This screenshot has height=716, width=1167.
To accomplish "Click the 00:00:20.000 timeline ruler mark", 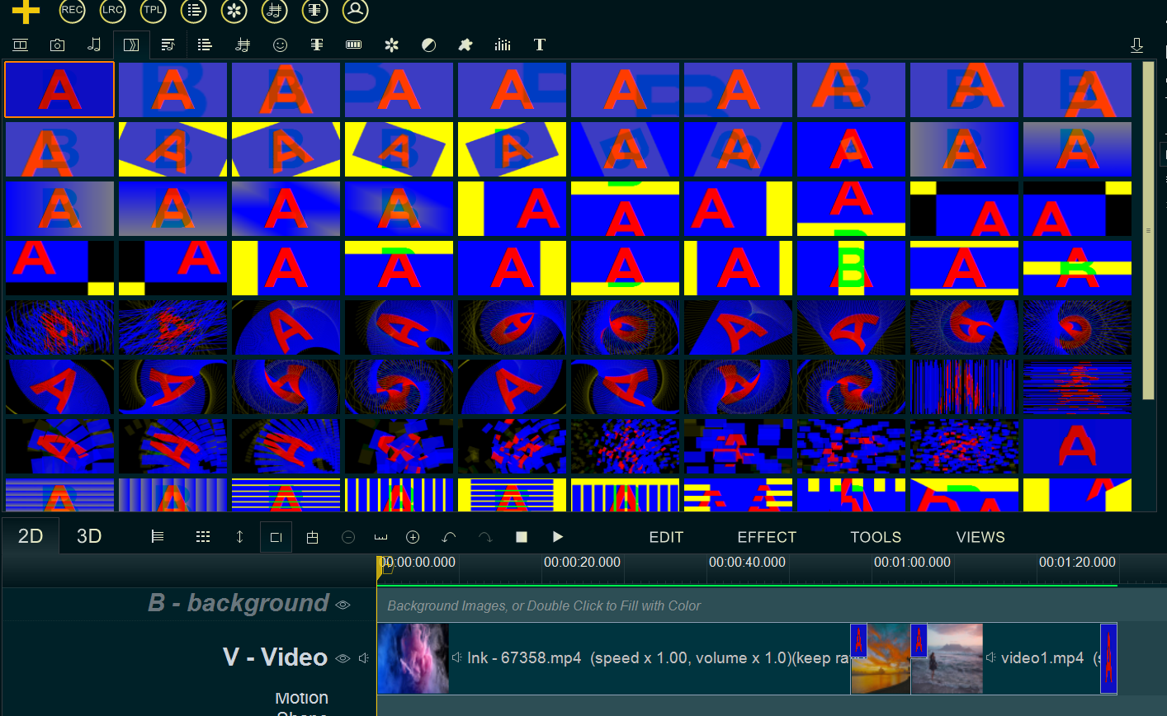I will pos(582,562).
